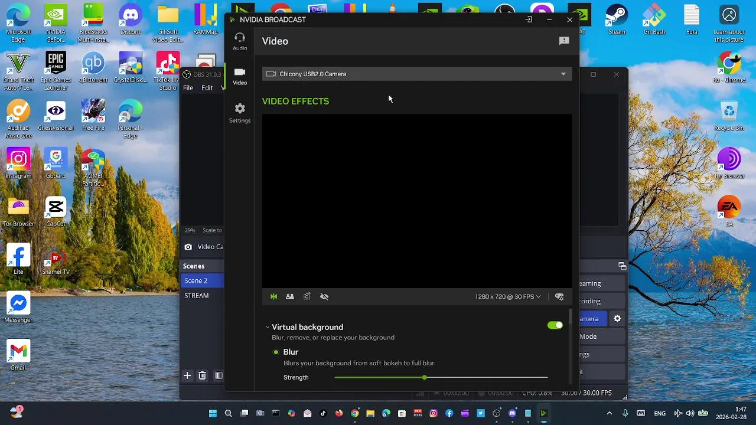Open the Eula file on the desktop
Screen dimensions: 756x425
(692, 20)
